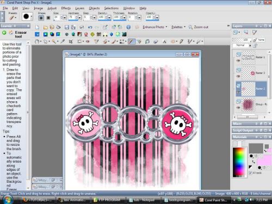The width and height of the screenshot is (272, 204).
Task: Open the Selections menu
Action: pyautogui.click(x=112, y=8)
